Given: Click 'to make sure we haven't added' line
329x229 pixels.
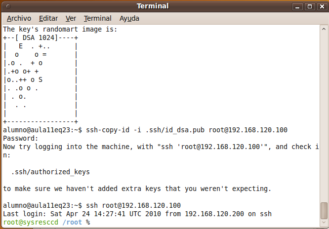Looking at the screenshot, I should click(137, 189).
